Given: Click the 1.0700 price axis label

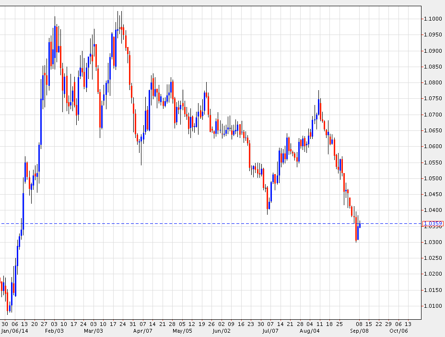Looking at the screenshot, I should [433, 115].
